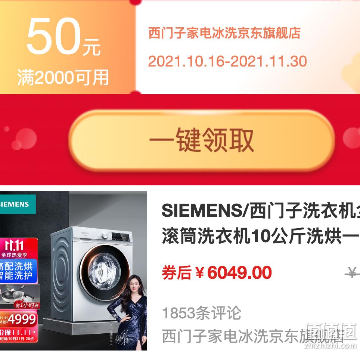Open the Siemens washing machine product thumbnail
This screenshot has width=360, height=352.
tap(74, 271)
